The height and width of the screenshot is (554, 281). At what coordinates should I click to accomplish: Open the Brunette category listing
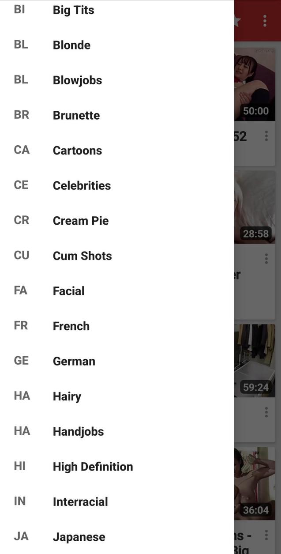coord(76,115)
